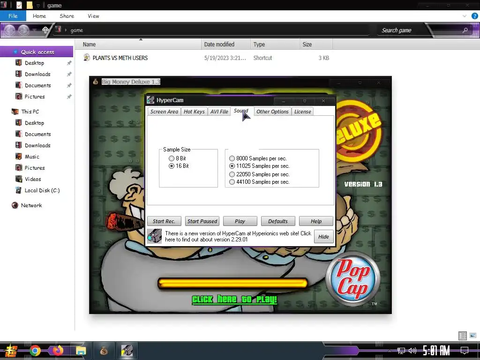Screen dimensions: 480x360
Task: Open File Explorer from the taskbar
Action: [81, 351]
